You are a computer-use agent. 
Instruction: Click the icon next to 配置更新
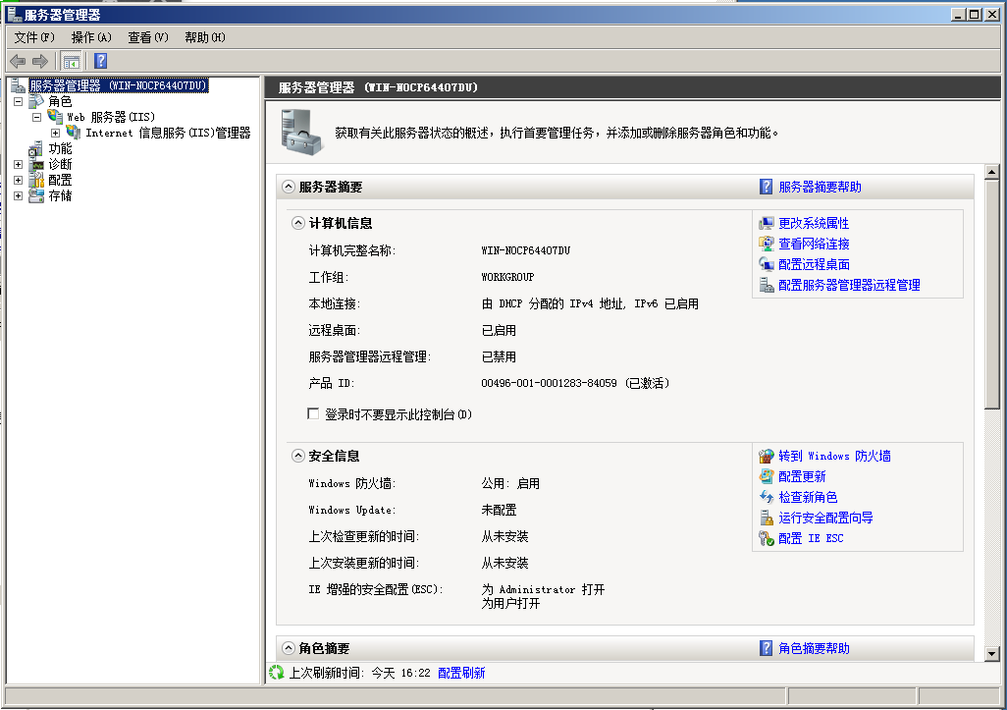(x=767, y=476)
